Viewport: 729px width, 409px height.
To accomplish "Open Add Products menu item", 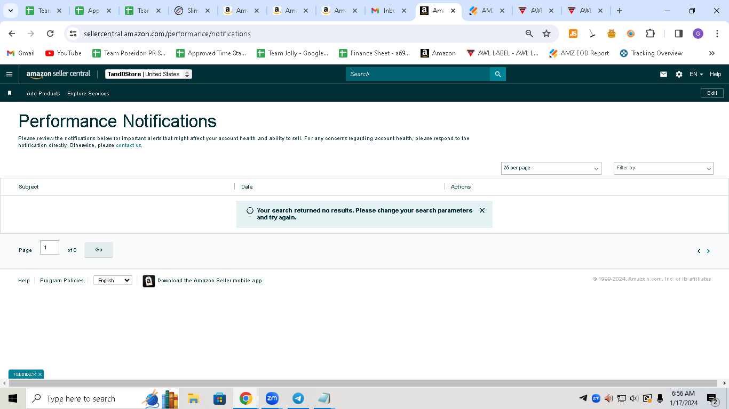I will [43, 94].
